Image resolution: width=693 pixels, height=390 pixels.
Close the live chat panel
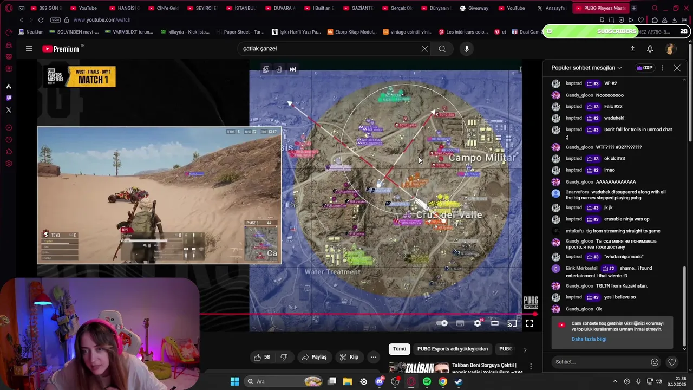coord(677,68)
